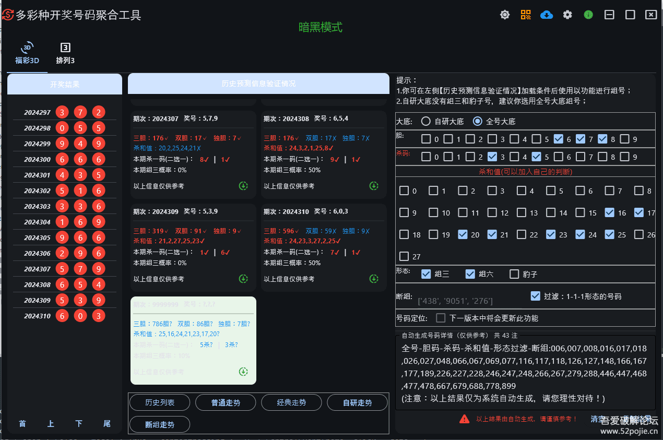This screenshot has width=663, height=440.
Task: Select the 自研大底 radio button
Action: coord(426,122)
